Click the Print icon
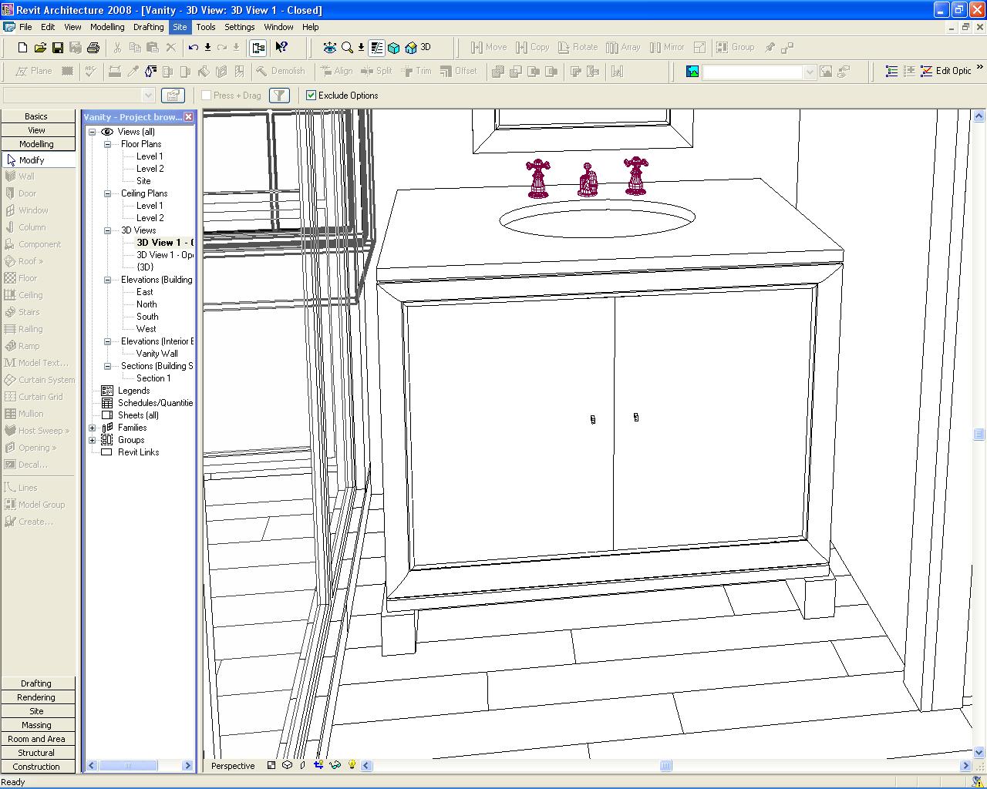The image size is (987, 789). [93, 48]
